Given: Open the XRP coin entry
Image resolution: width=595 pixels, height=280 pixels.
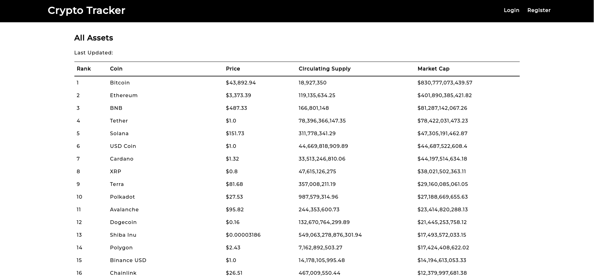Looking at the screenshot, I should (115, 171).
